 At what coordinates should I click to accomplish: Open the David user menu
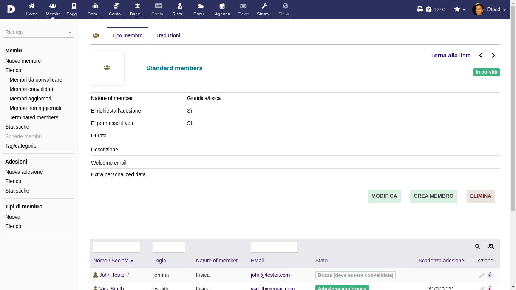496,9
